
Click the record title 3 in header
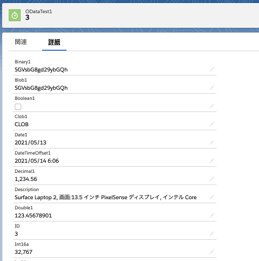(x=27, y=17)
